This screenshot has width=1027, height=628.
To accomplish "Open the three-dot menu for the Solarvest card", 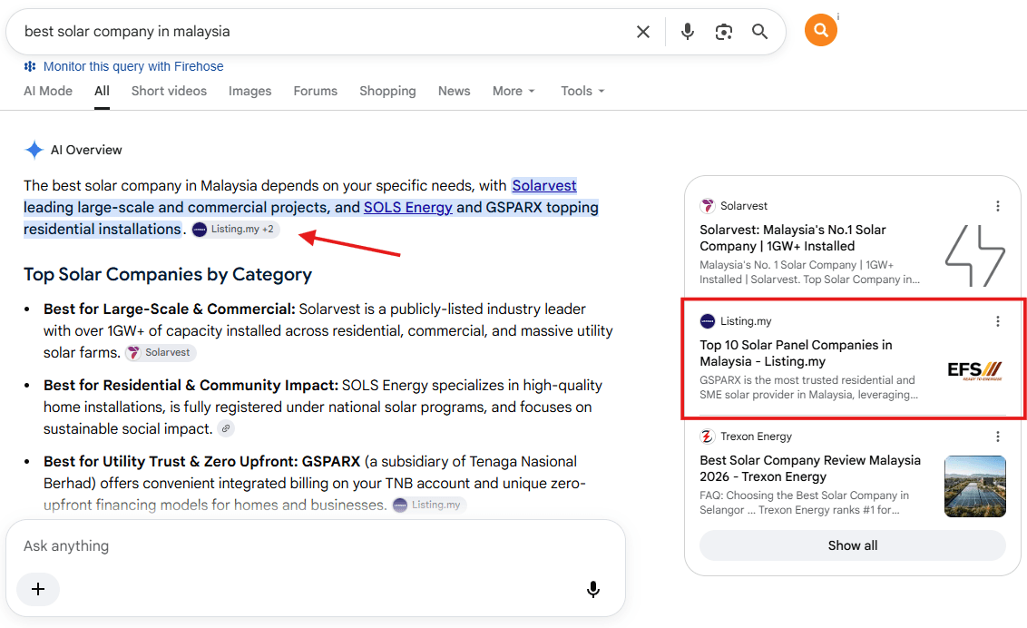I will coord(998,206).
